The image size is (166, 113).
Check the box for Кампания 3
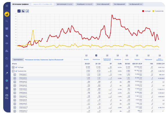tap(18, 82)
